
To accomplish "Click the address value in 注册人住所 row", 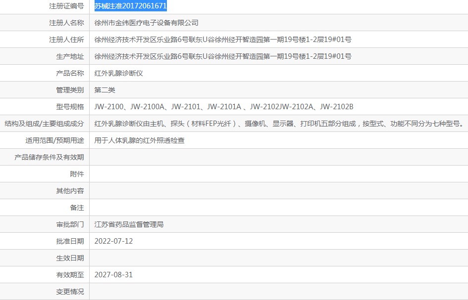I will [x=223, y=40].
